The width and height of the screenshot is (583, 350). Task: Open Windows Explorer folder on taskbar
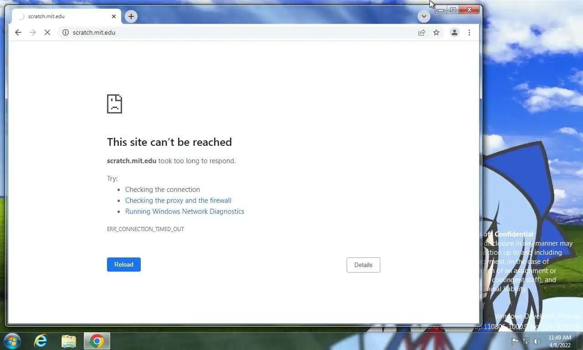[69, 341]
